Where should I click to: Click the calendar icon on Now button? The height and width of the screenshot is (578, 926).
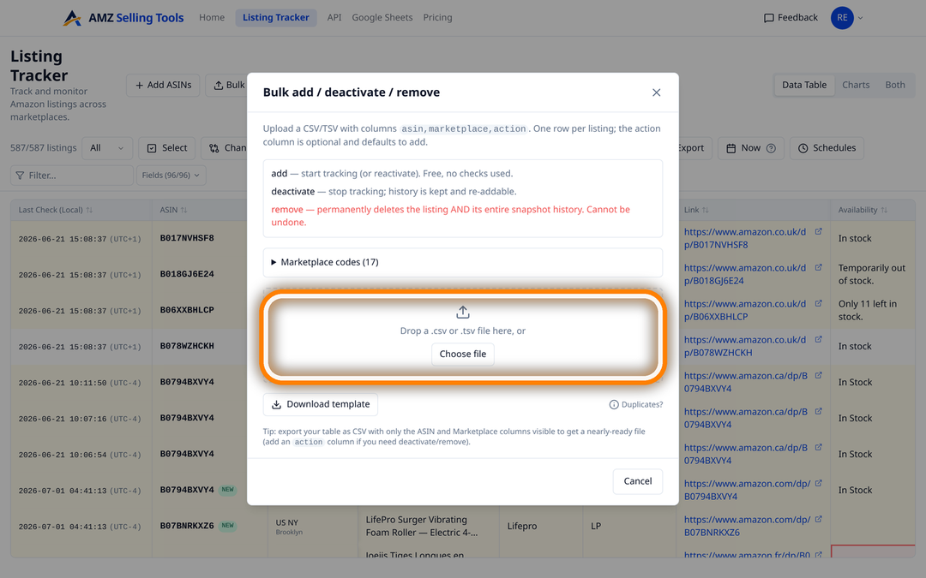pos(731,149)
